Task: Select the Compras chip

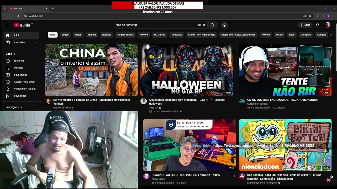Action: pos(306,35)
